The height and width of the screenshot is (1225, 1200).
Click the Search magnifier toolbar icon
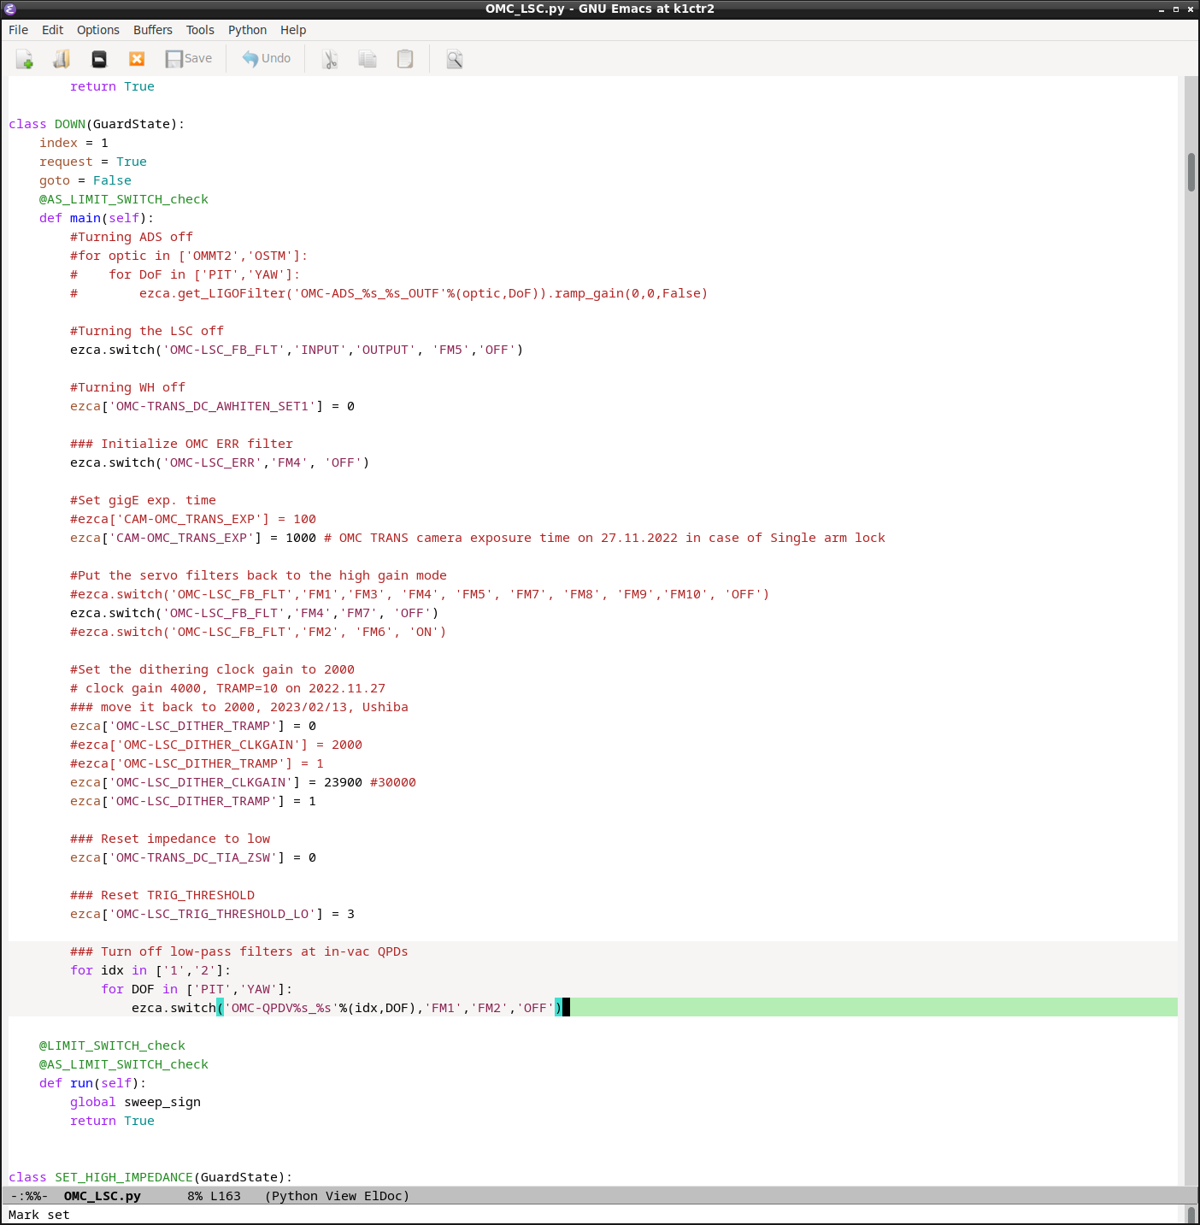tap(455, 59)
